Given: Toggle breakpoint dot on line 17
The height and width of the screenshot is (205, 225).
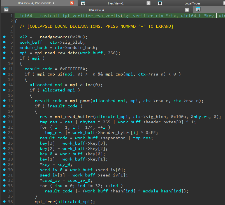Looking at the screenshot, I should (x=4, y=101).
